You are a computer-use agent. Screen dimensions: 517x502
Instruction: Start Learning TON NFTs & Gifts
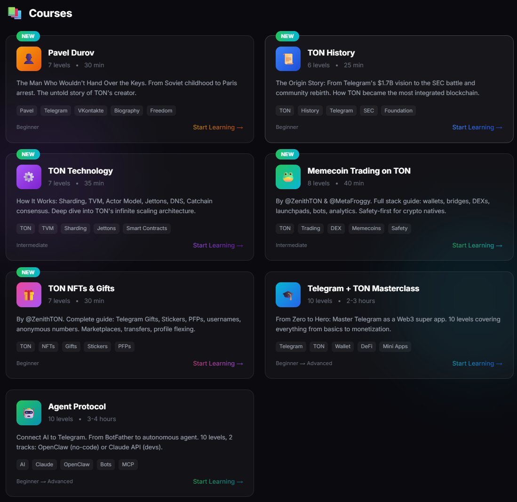[x=218, y=364]
